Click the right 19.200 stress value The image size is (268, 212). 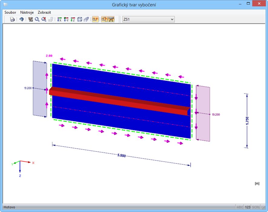(x=216, y=115)
